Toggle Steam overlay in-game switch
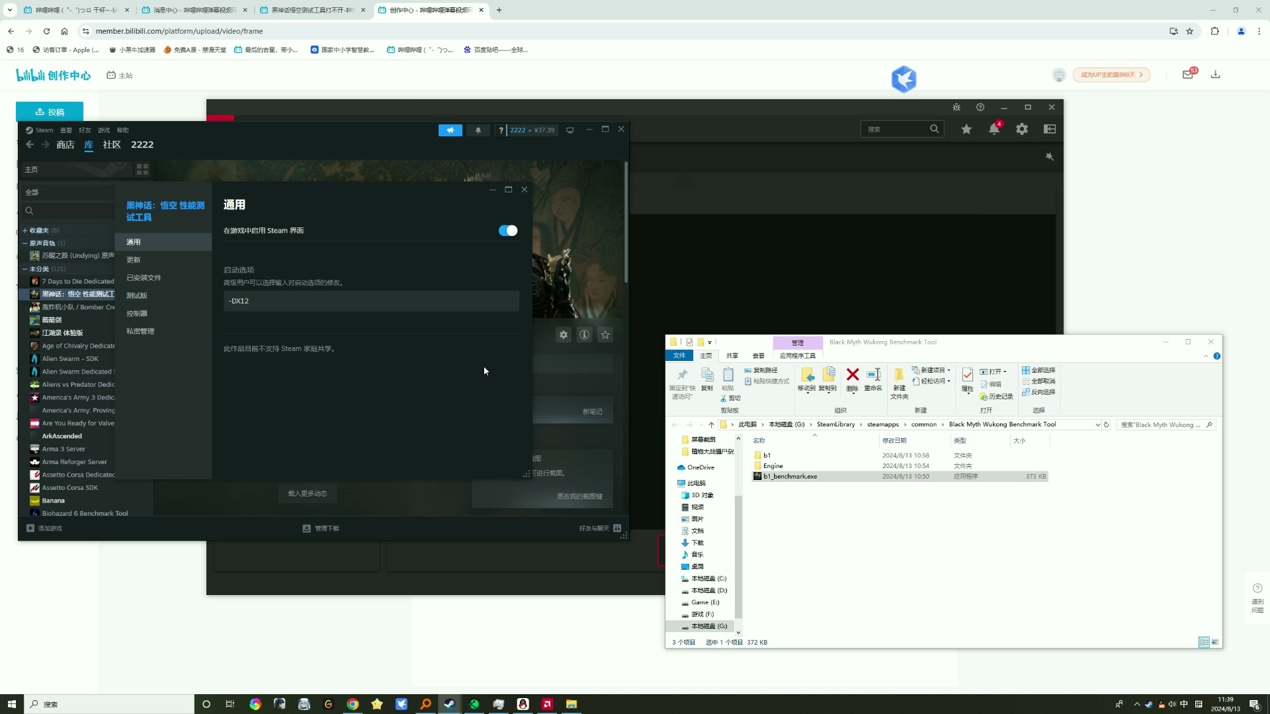This screenshot has width=1270, height=714. click(x=508, y=230)
